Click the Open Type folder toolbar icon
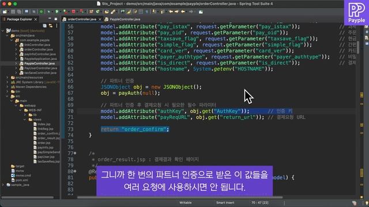369x207 pixels. [107, 11]
